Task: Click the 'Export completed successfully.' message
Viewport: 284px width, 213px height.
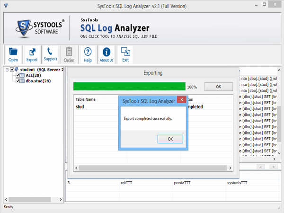Action: tap(148, 118)
